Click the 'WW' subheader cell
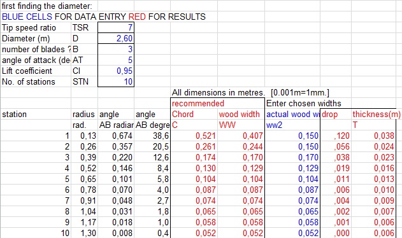The image size is (402, 238). coord(241,125)
